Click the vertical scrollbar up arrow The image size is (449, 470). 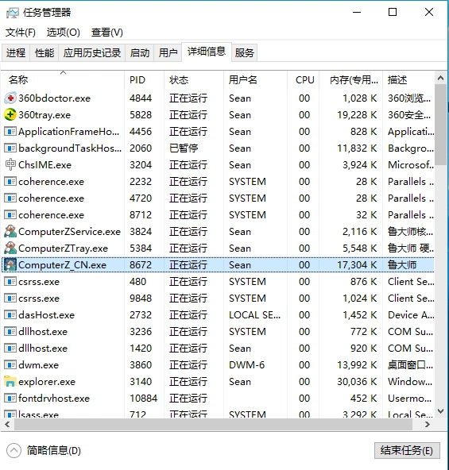coord(440,79)
